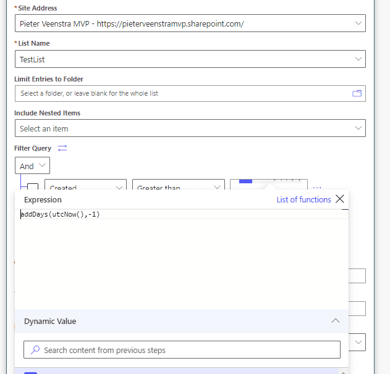This screenshot has width=390, height=374.
Task: Click the filter value field with token
Action: (269, 185)
